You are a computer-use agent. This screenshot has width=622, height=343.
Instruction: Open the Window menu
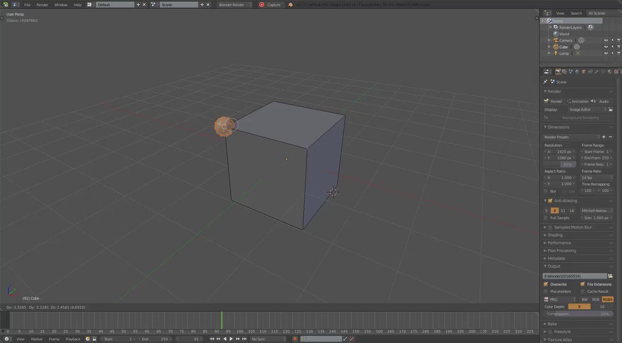[x=61, y=5]
